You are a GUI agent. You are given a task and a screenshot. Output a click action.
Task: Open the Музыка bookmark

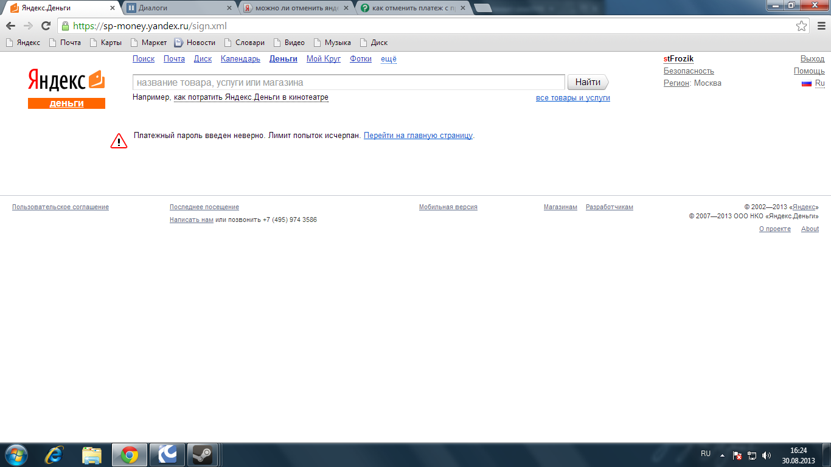[x=332, y=43]
